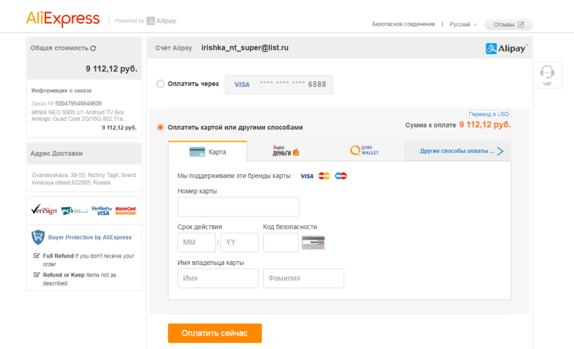574x349 pixels.
Task: Expand Другие способы оплаты arrow
Action: [x=501, y=151]
